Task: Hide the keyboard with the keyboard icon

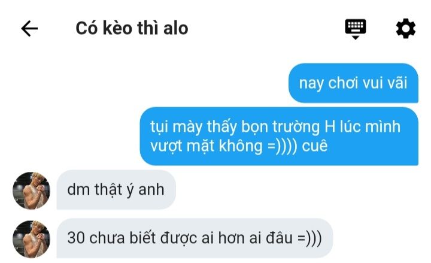Action: click(356, 29)
